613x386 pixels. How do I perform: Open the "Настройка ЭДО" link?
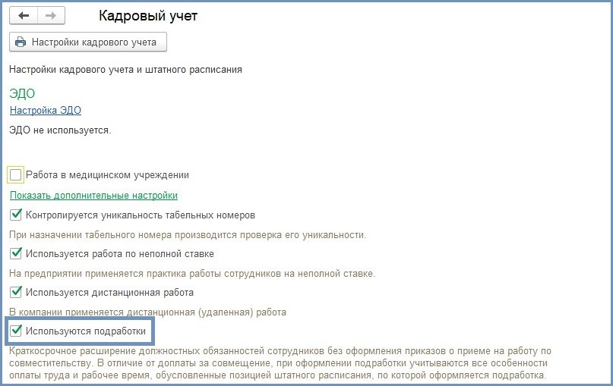tap(45, 111)
